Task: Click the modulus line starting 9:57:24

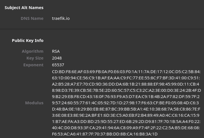Action: 125,103
